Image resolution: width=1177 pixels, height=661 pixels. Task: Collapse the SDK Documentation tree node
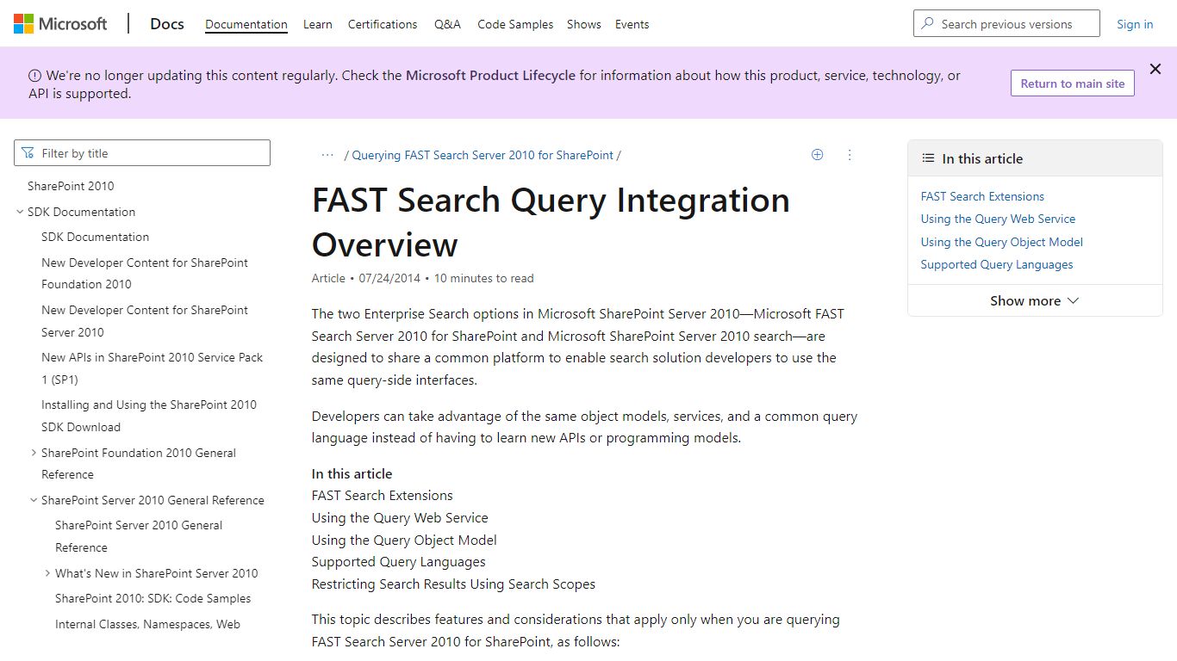click(x=20, y=212)
